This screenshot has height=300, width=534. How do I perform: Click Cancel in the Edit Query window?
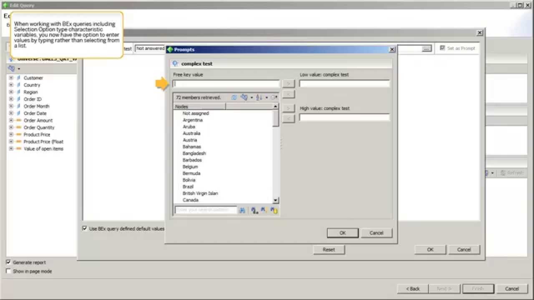click(x=512, y=289)
